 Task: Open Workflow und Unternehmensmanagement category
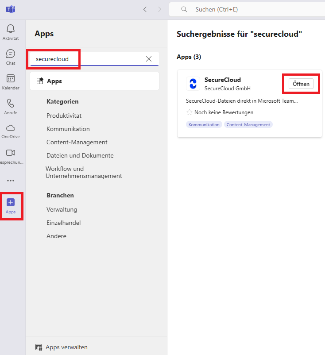[84, 172]
